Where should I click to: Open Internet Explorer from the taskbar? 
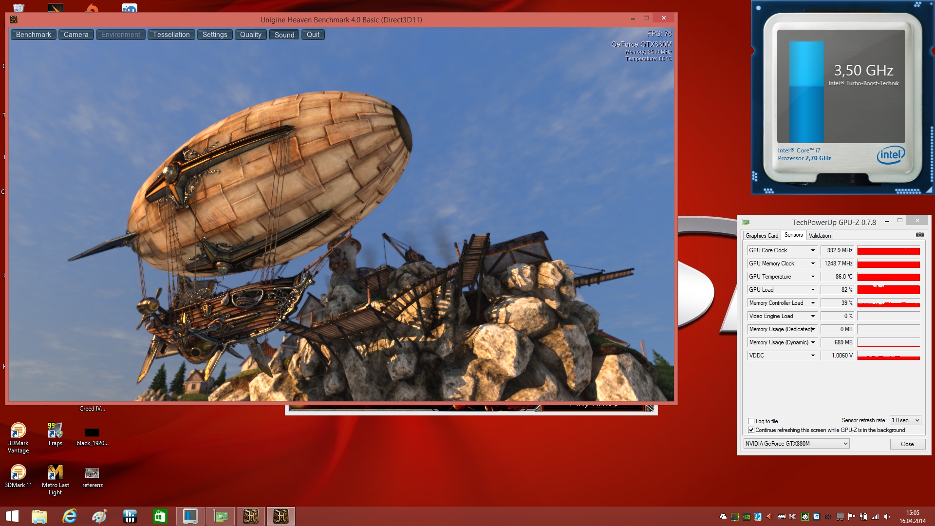70,516
